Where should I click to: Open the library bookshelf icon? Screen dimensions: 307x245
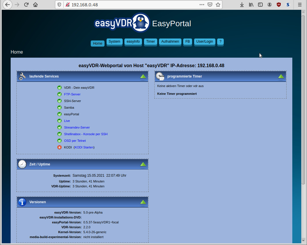[x=251, y=5]
